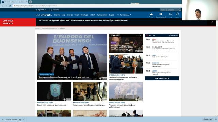The height and width of the screenshot is (122, 218).
Task: Open the AI ethics story thumbnail
Action: click(54, 91)
